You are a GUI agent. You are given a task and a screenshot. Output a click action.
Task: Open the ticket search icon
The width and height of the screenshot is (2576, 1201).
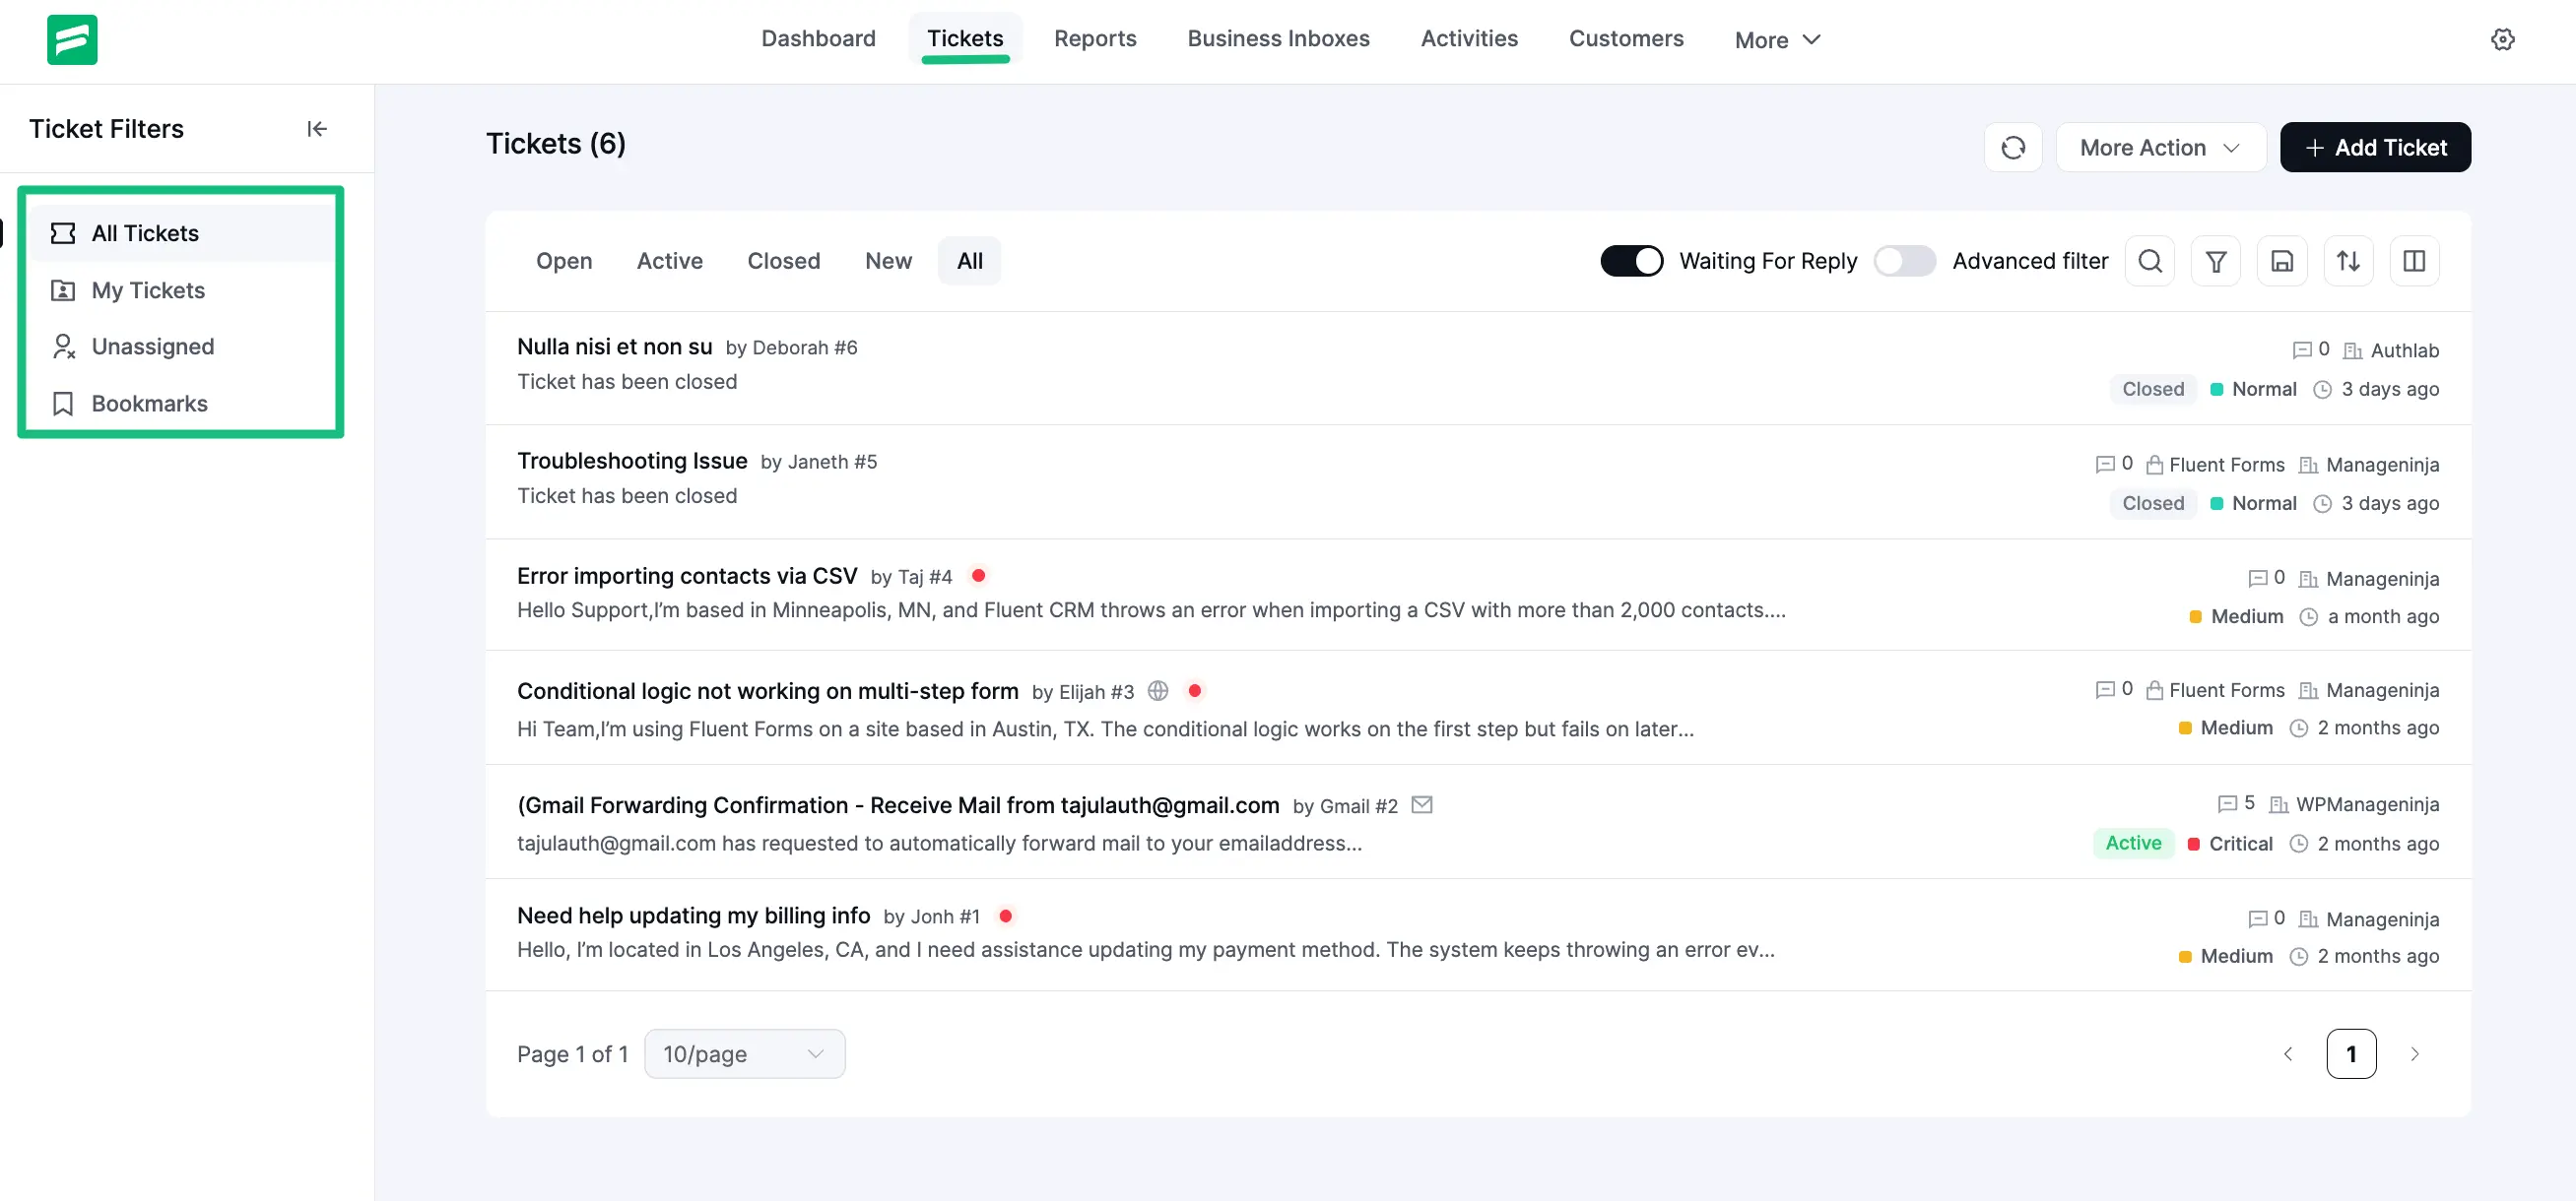tap(2149, 261)
